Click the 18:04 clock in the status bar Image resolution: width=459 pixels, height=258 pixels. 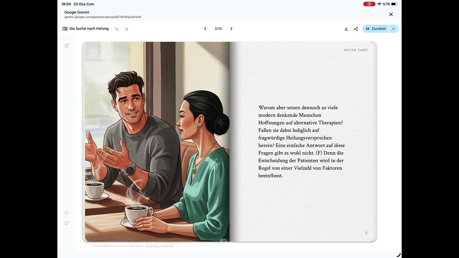coord(66,4)
